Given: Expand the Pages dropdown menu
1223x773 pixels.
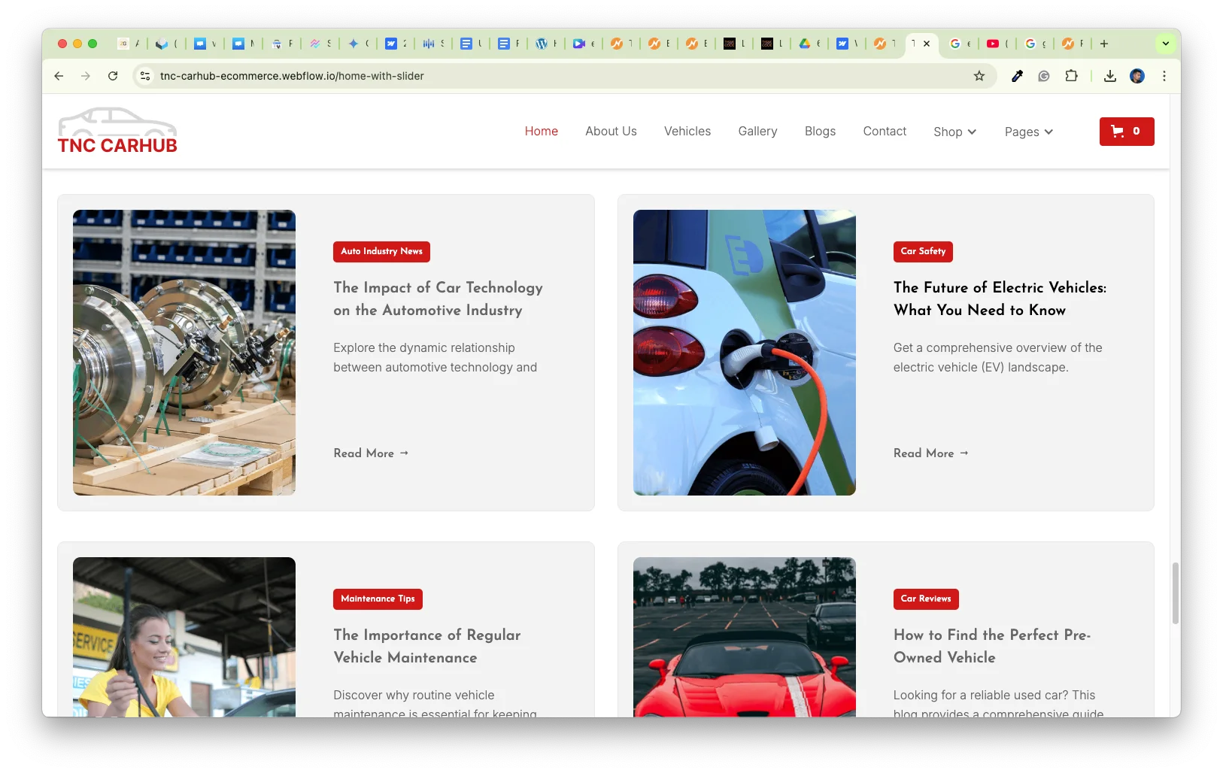Looking at the screenshot, I should pyautogui.click(x=1028, y=132).
